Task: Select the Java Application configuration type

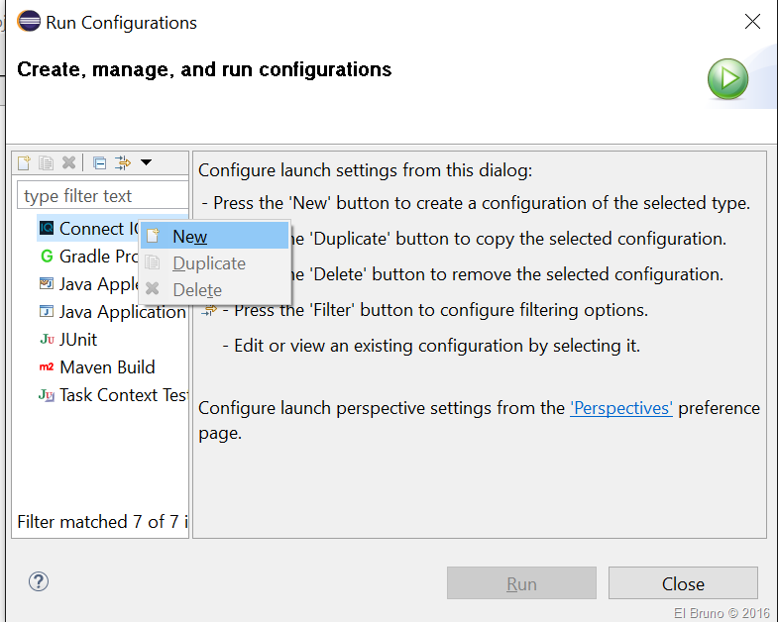Action: (122, 312)
